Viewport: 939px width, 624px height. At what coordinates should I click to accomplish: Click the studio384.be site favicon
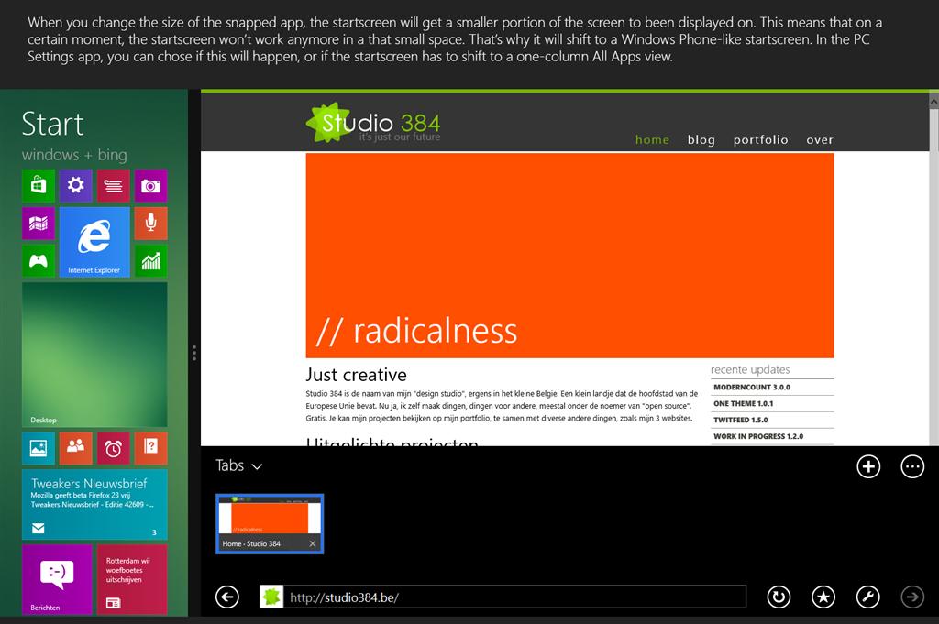coord(271,597)
